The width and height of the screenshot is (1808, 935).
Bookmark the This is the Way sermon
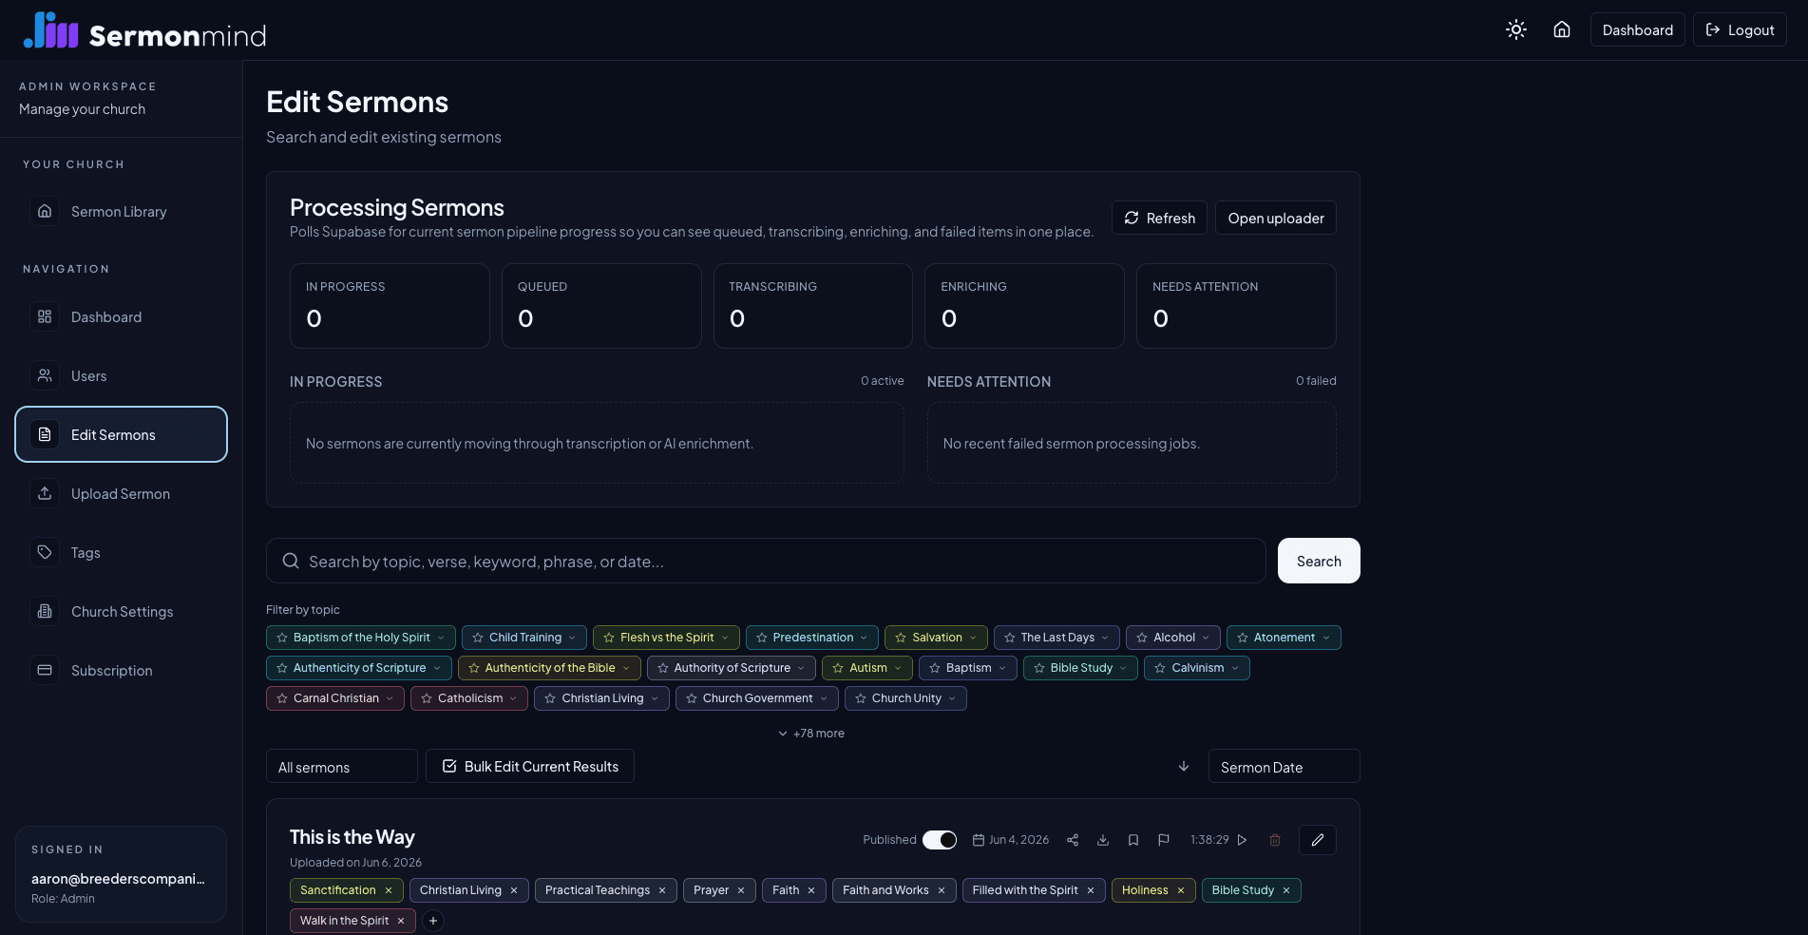pos(1133,840)
